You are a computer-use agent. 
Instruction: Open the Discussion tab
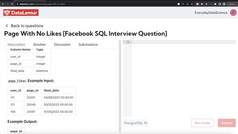62,45
